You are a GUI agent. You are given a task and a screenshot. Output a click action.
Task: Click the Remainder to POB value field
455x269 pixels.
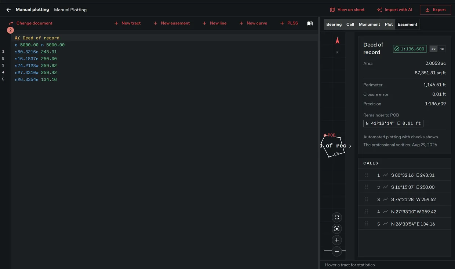pos(393,123)
